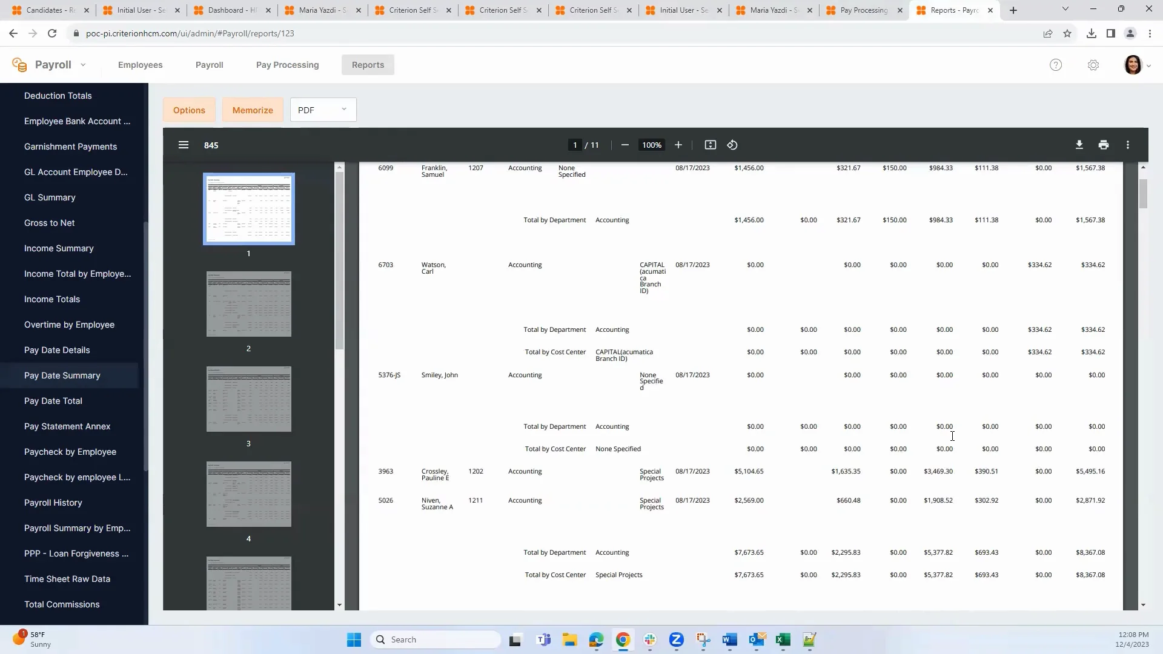The width and height of the screenshot is (1163, 654).
Task: Open Chrome downloads icon
Action: (x=1092, y=33)
